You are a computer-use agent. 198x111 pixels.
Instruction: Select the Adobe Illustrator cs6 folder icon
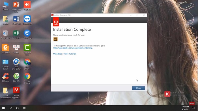5,93
